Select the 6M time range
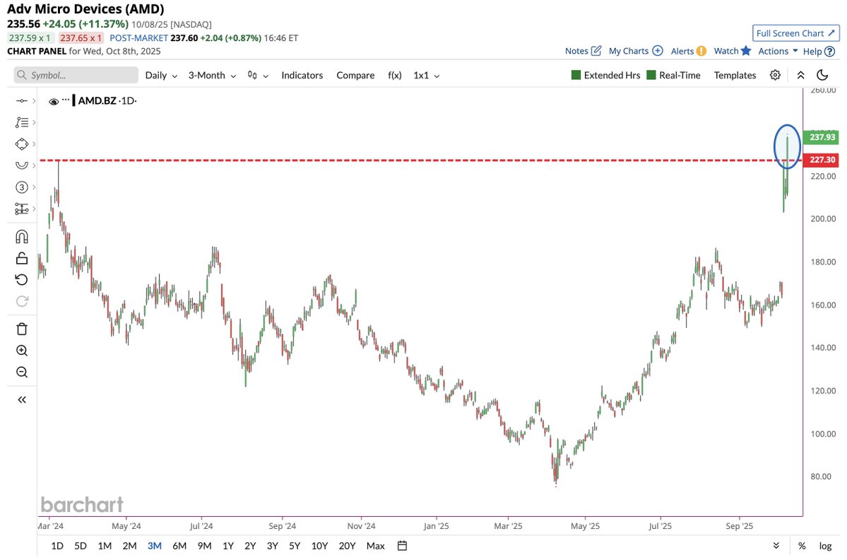The height and width of the screenshot is (560, 847). 179,546
